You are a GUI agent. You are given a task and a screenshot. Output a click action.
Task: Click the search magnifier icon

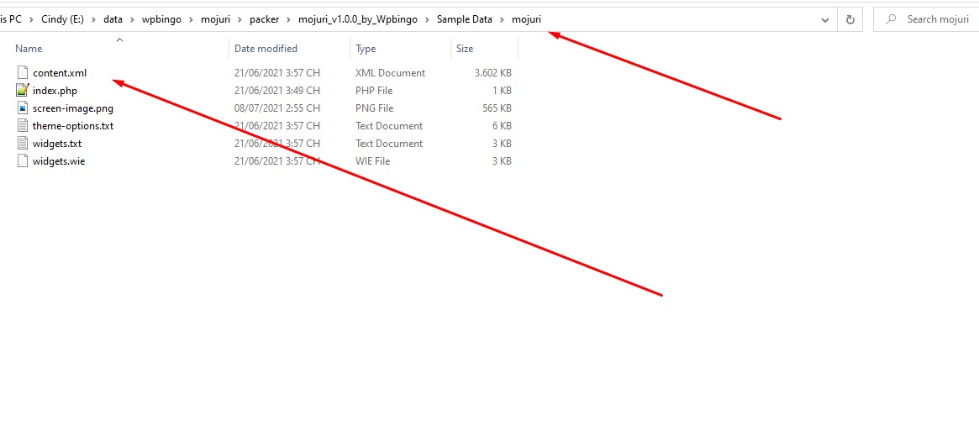tap(892, 19)
